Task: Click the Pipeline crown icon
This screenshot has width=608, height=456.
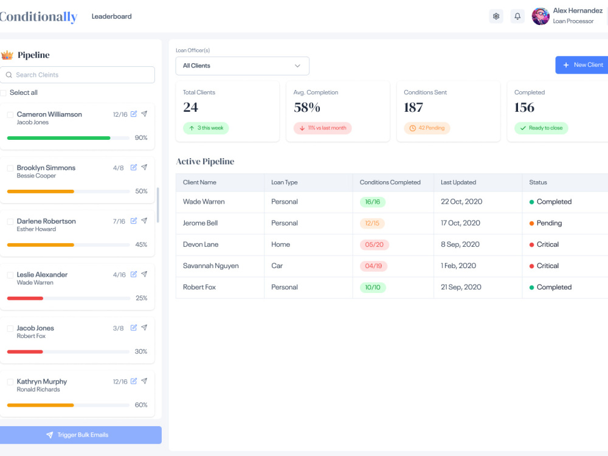Action: click(x=7, y=55)
